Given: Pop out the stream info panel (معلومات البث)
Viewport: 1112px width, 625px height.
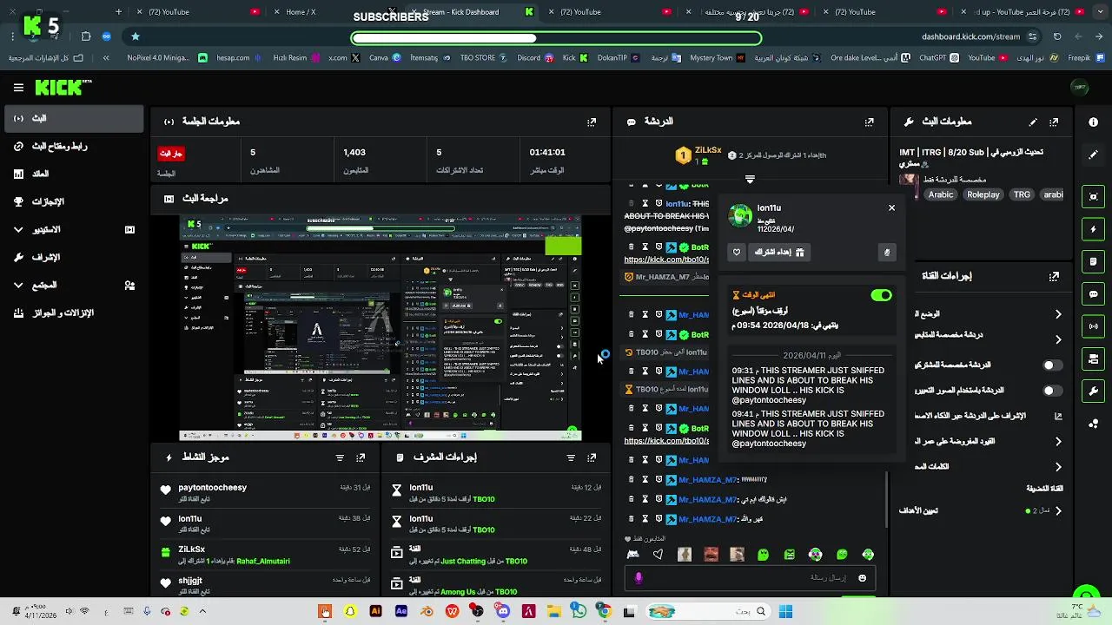Looking at the screenshot, I should tap(1054, 122).
